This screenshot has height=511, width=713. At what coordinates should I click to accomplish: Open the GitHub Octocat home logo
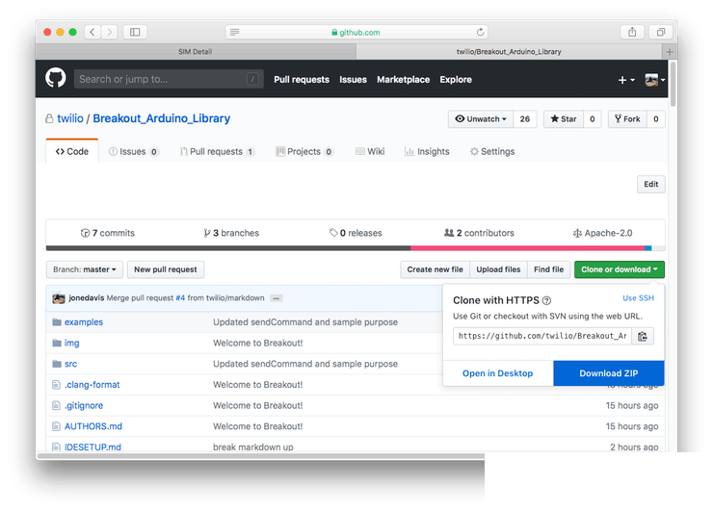[x=56, y=78]
